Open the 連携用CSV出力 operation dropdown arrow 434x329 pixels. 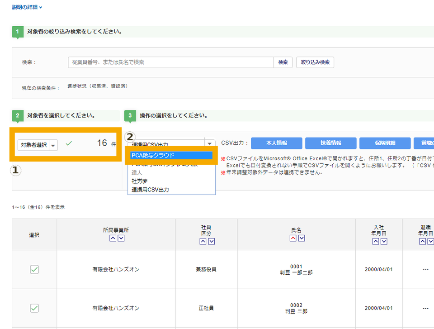click(x=209, y=143)
